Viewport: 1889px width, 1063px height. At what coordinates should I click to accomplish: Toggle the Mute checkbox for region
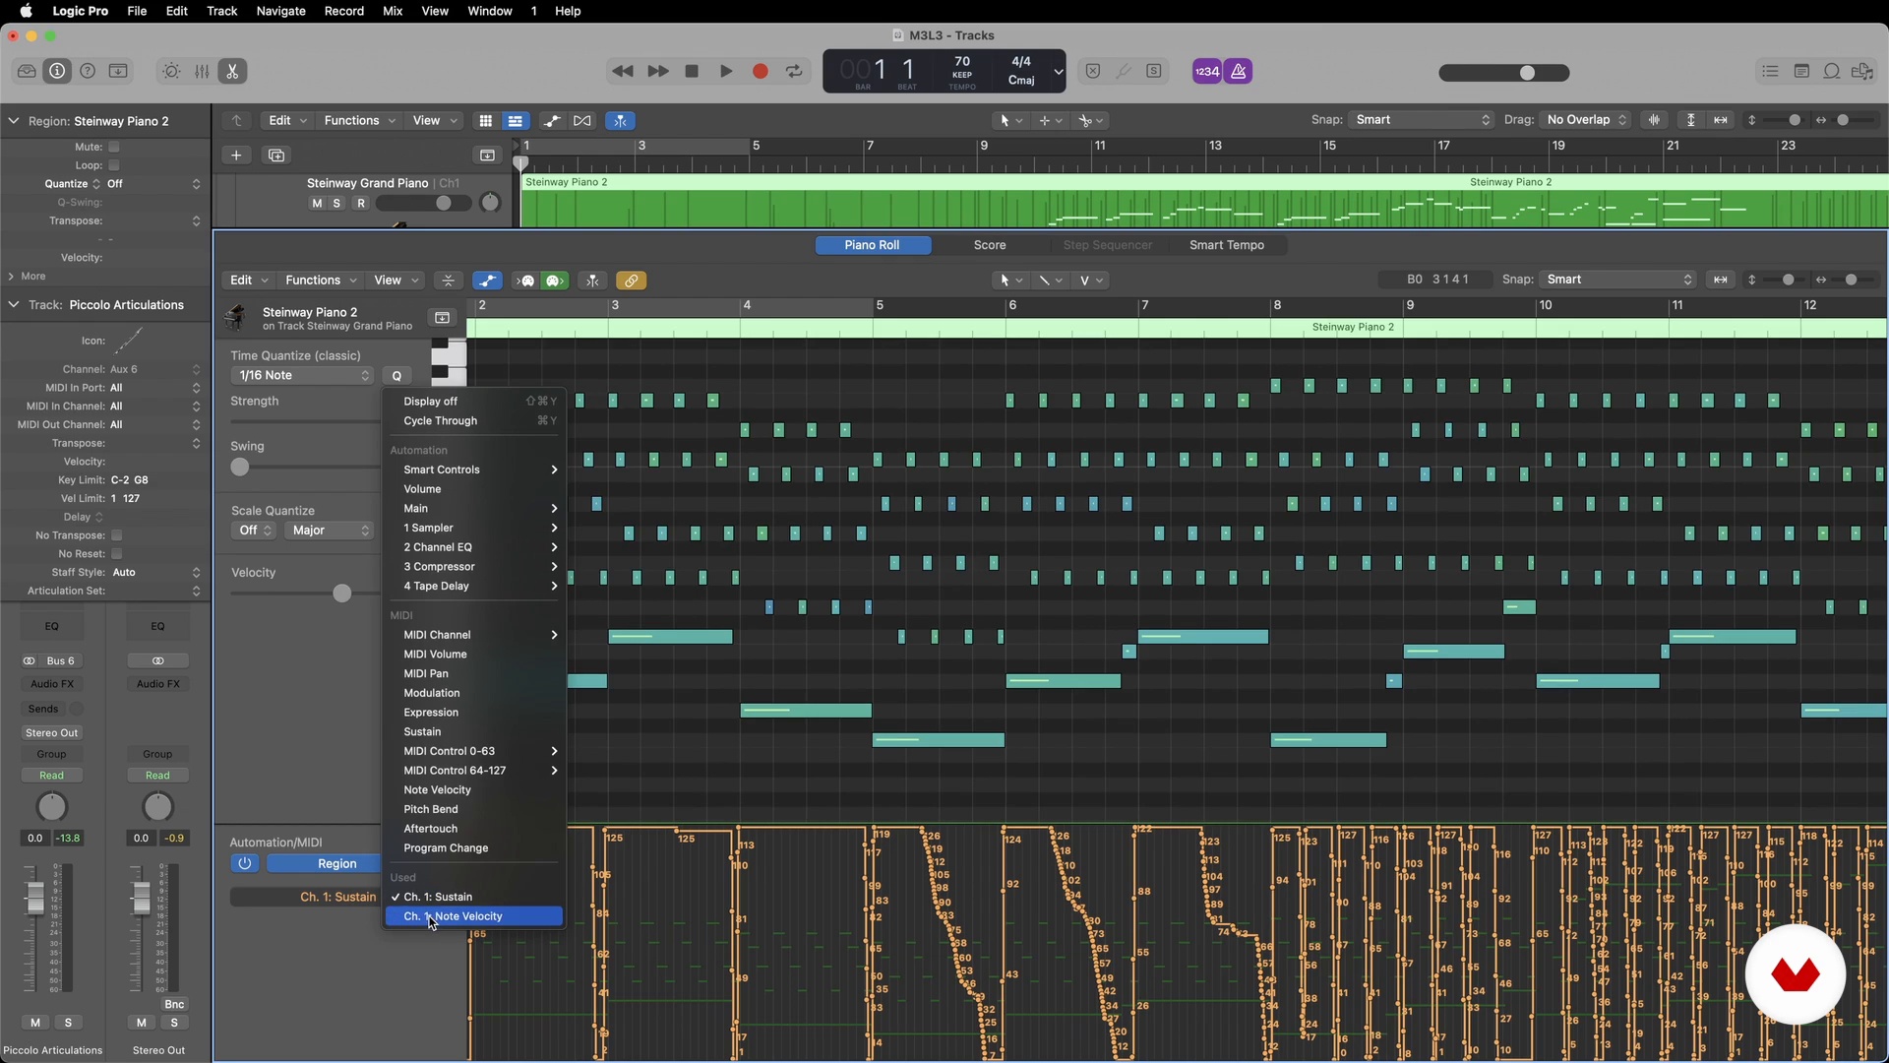point(114,147)
